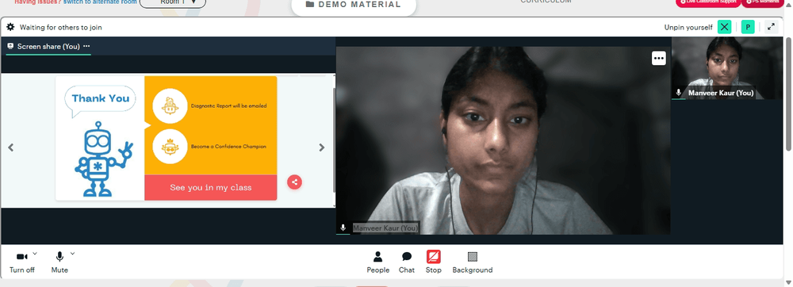Open Background effects
Viewport: 793px width, 287px height.
pos(473,262)
